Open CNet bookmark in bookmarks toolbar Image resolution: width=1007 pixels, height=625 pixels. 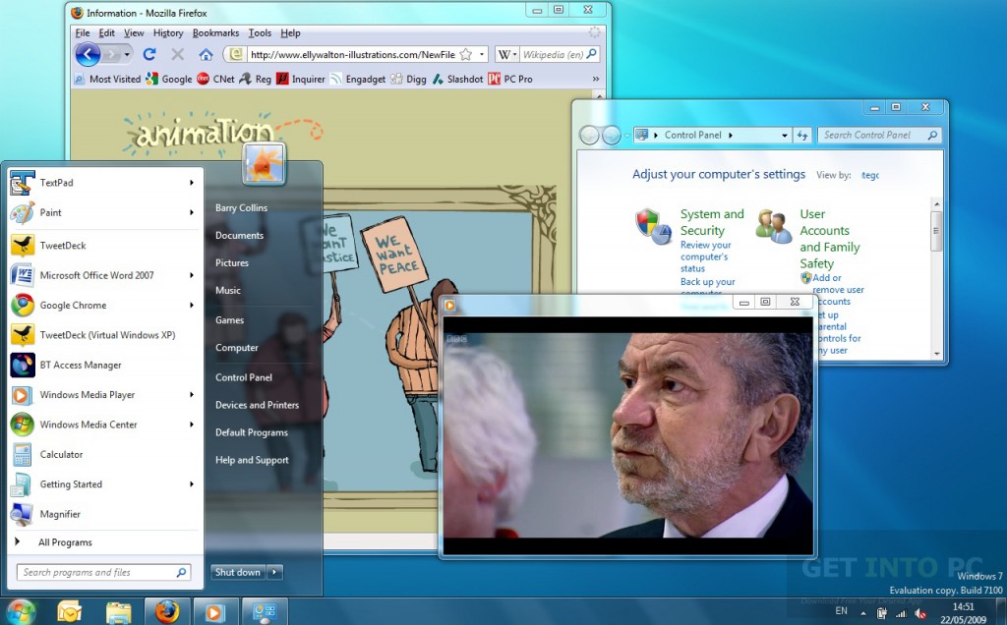(x=215, y=79)
